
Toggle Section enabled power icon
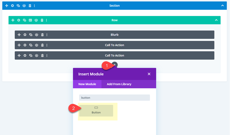click(x=24, y=5)
